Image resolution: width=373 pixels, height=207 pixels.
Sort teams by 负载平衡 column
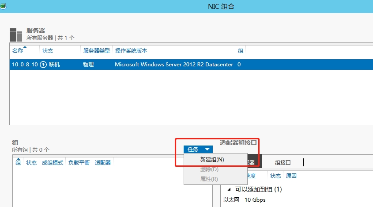(x=79, y=163)
